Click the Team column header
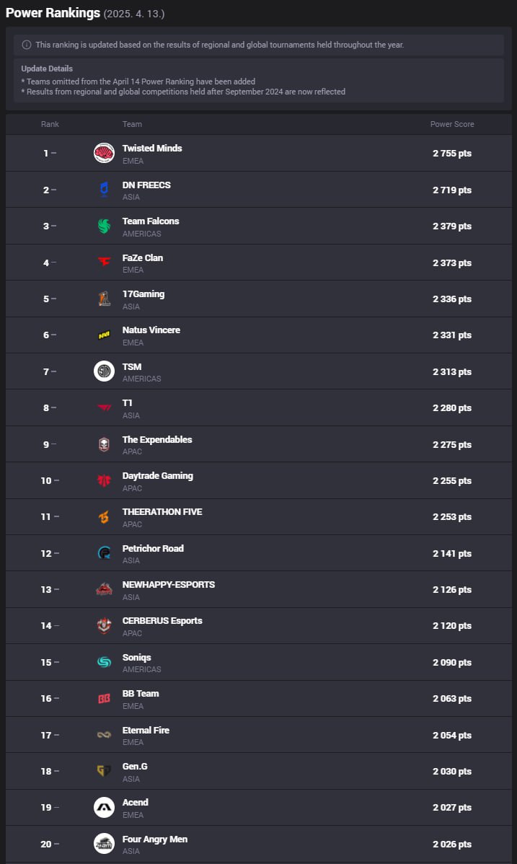Image resolution: width=517 pixels, height=864 pixels. [132, 124]
